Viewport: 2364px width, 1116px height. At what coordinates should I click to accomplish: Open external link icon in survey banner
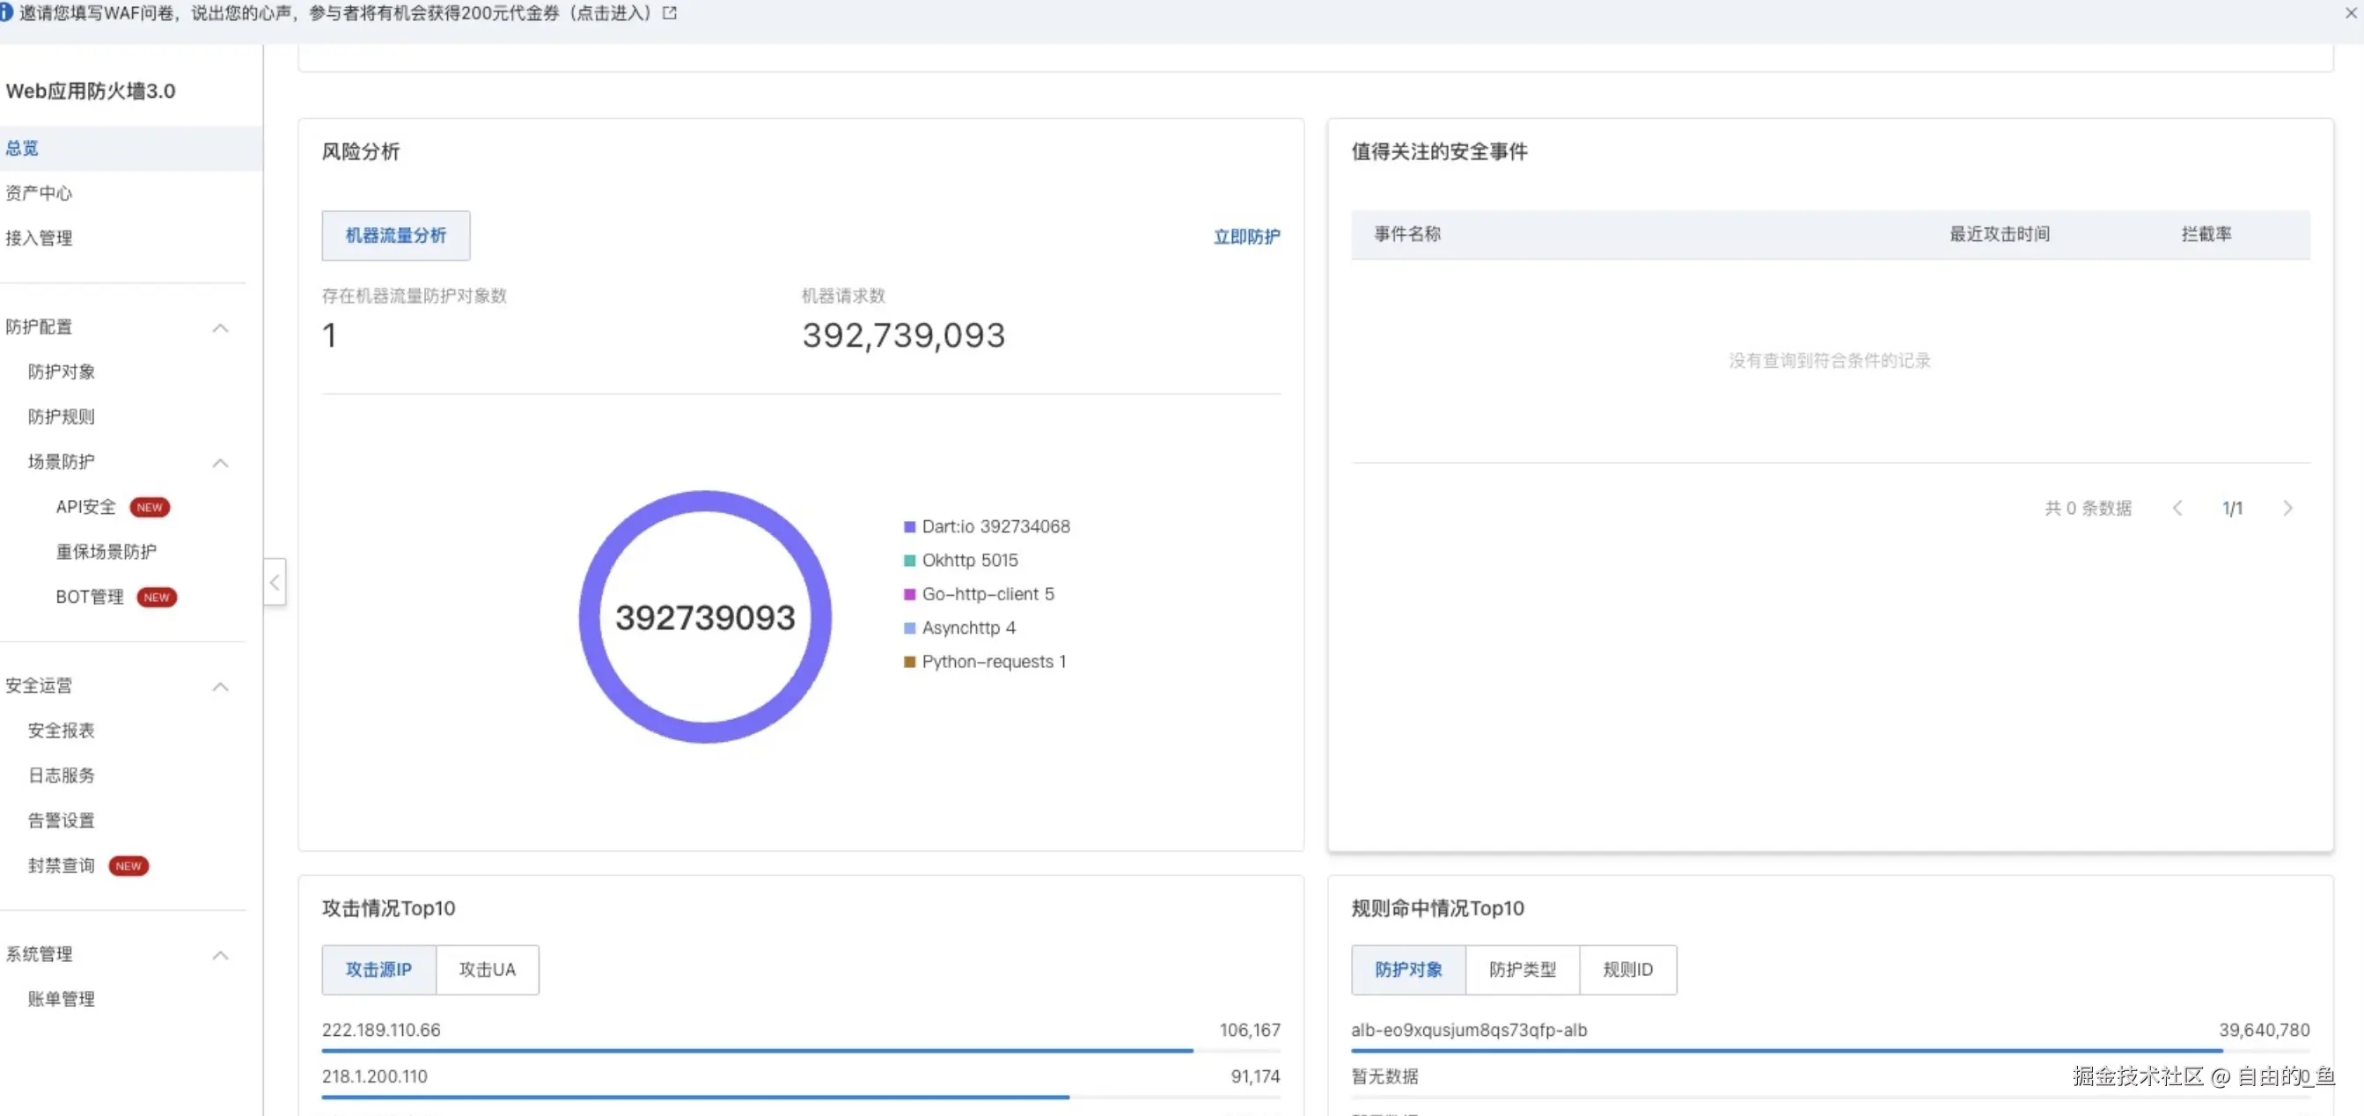[670, 13]
